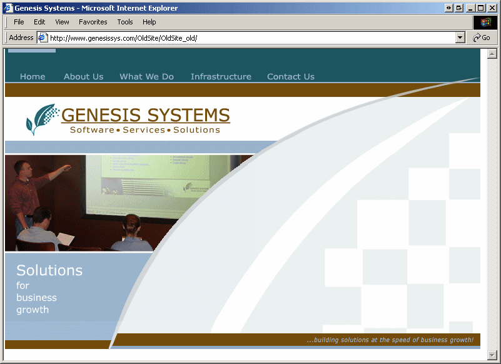This screenshot has width=501, height=364.
Task: Close the Internet Explorer window
Action: pos(492,8)
